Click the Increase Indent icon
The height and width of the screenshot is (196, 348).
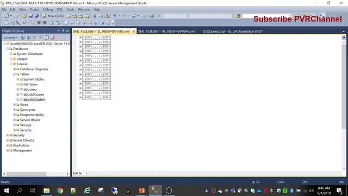pyautogui.click(x=45, y=23)
